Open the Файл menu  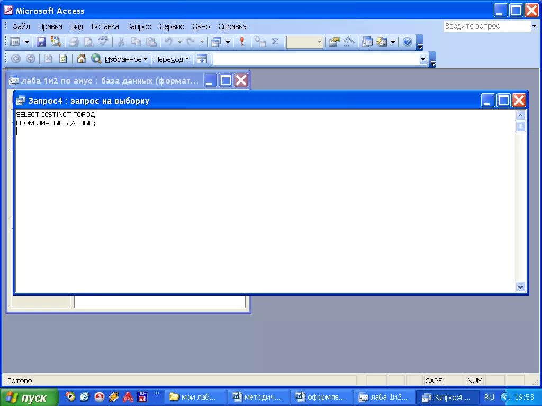(x=21, y=26)
